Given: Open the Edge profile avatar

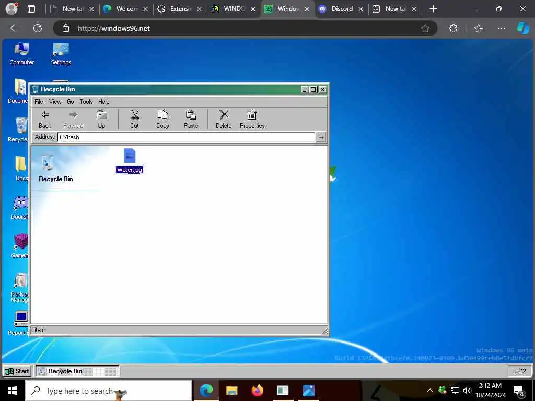Looking at the screenshot, I should tap(12, 9).
